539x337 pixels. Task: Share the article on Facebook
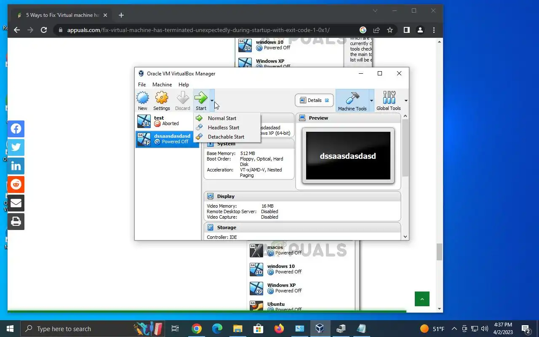(x=16, y=129)
